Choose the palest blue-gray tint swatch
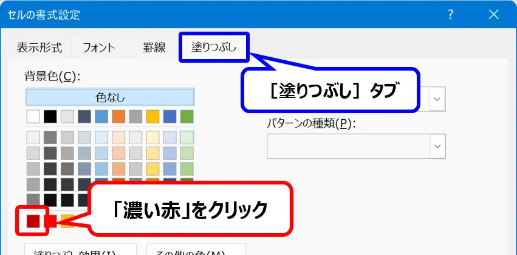This screenshot has width=517, height=255. click(84, 138)
